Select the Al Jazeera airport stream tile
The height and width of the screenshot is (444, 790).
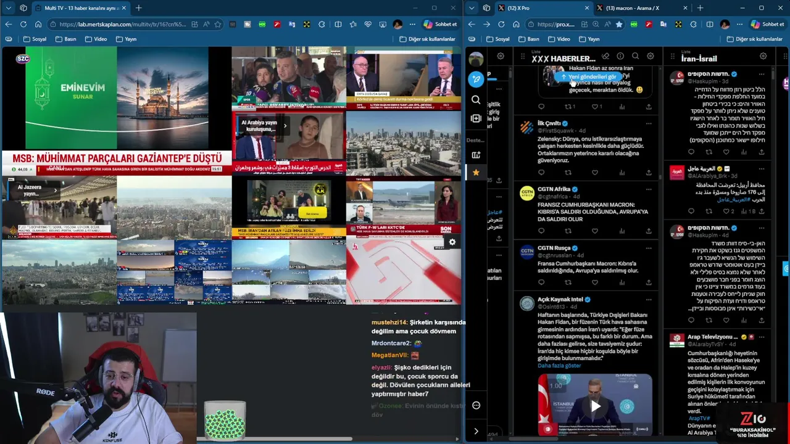[59, 208]
